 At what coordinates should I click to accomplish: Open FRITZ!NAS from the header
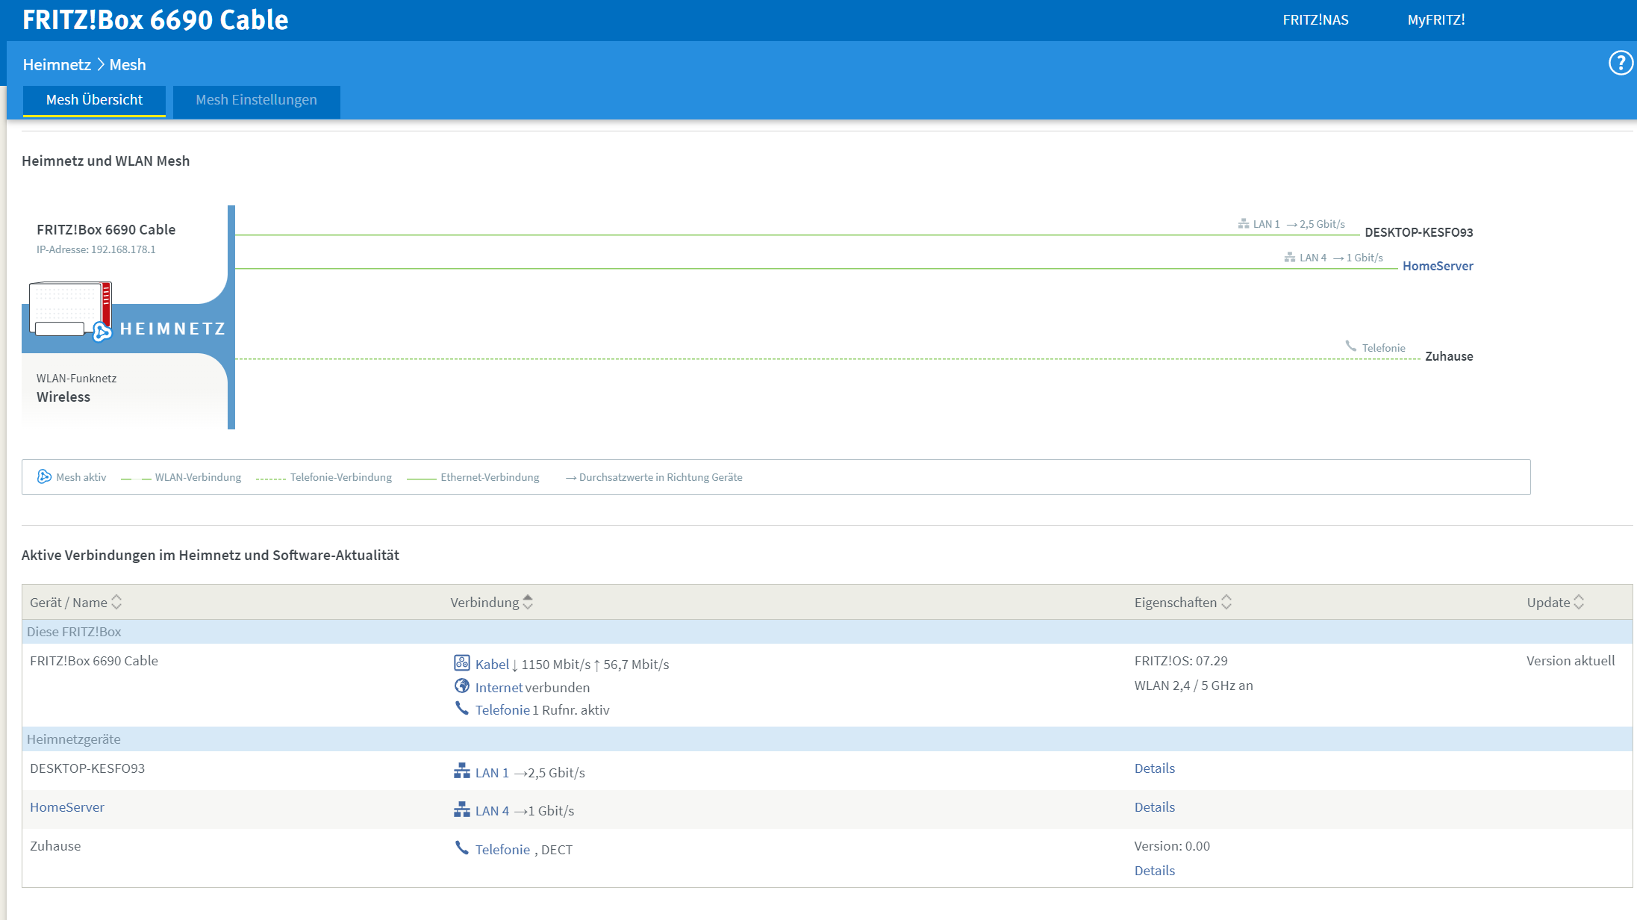pyautogui.click(x=1315, y=20)
